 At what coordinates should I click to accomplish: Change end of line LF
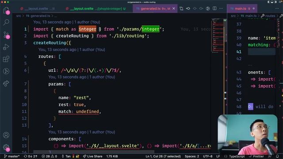tap(218, 156)
